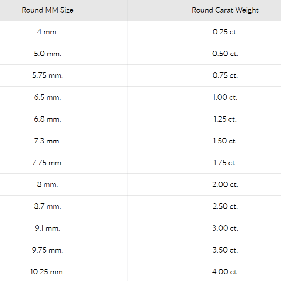This screenshot has height=281, width=281.
Task: Click the 6.8 mm. row entry
Action: click(x=47, y=119)
